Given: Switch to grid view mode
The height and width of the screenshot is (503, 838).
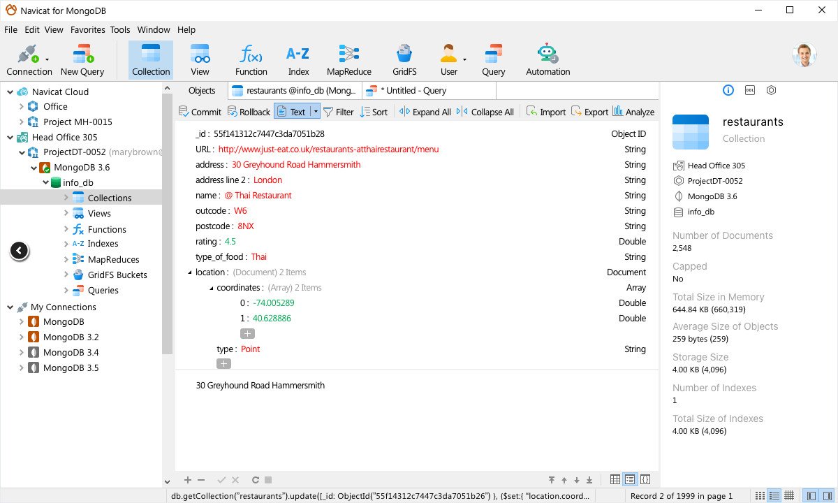Looking at the screenshot, I should click(615, 479).
